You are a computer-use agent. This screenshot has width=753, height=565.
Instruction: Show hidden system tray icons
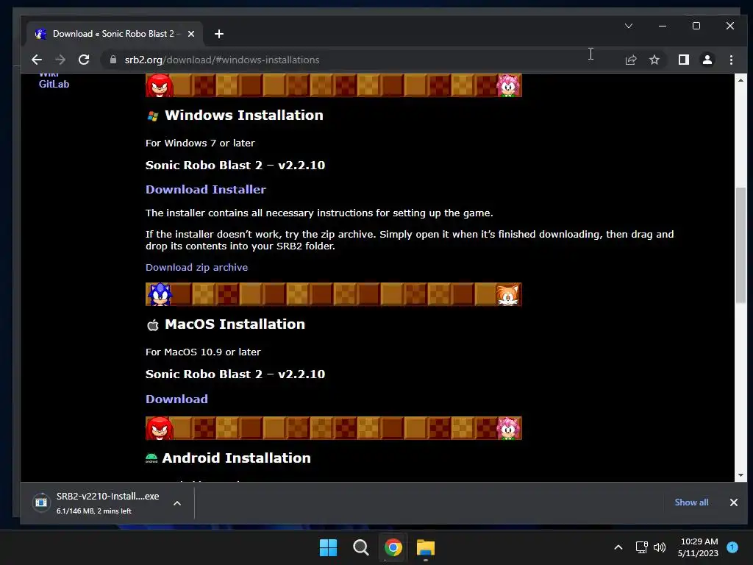[618, 547]
